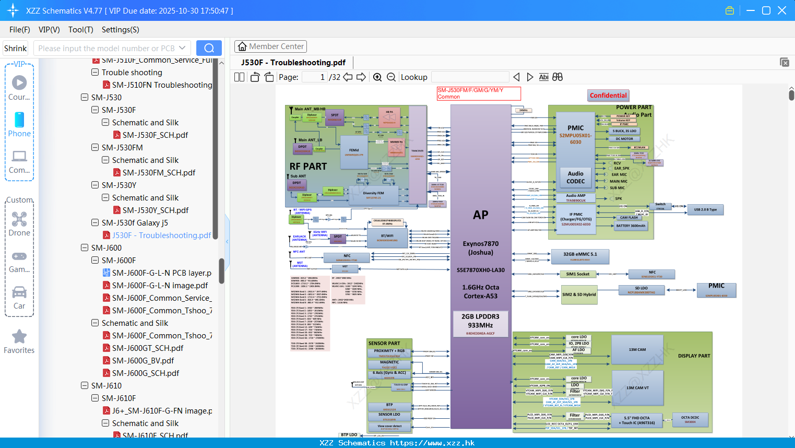795x448 pixels.
Task: Collapse the SM-J610F tree node
Action: [95, 398]
